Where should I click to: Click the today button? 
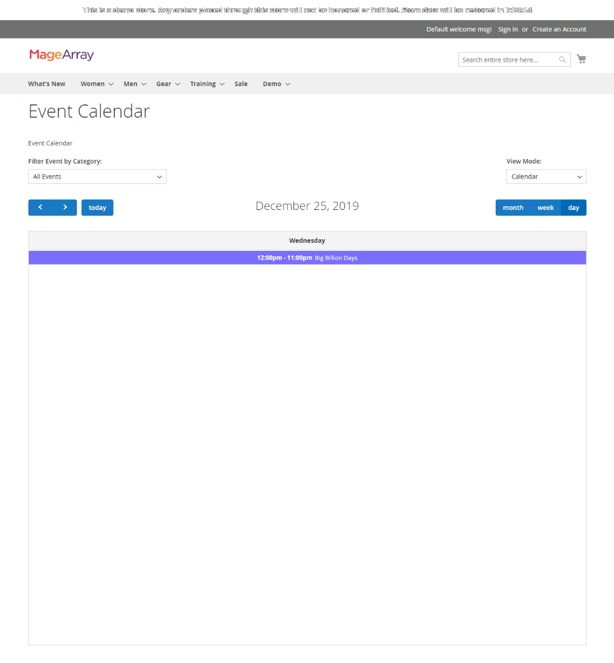[x=97, y=207]
